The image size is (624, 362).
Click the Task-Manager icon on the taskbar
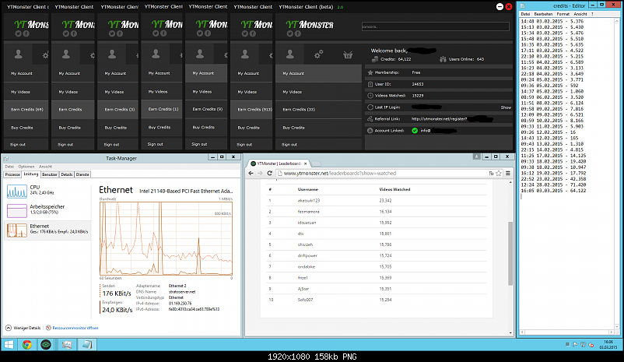pos(66,344)
